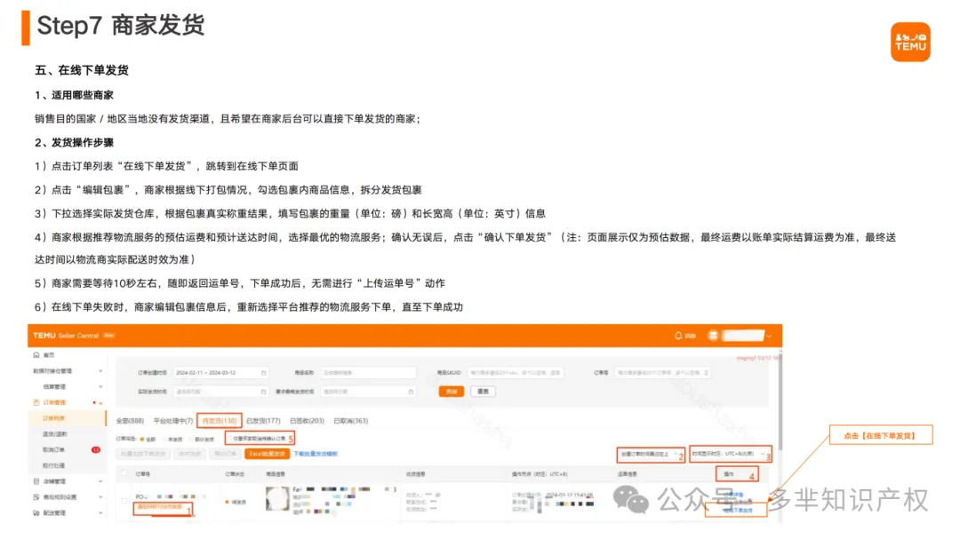
Task: Click the TEMU Seller Central logo
Action: [x=66, y=336]
